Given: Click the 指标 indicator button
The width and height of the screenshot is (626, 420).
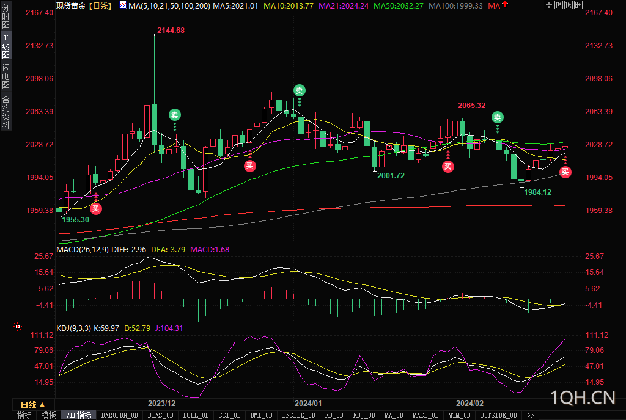Looking at the screenshot, I should [24, 415].
